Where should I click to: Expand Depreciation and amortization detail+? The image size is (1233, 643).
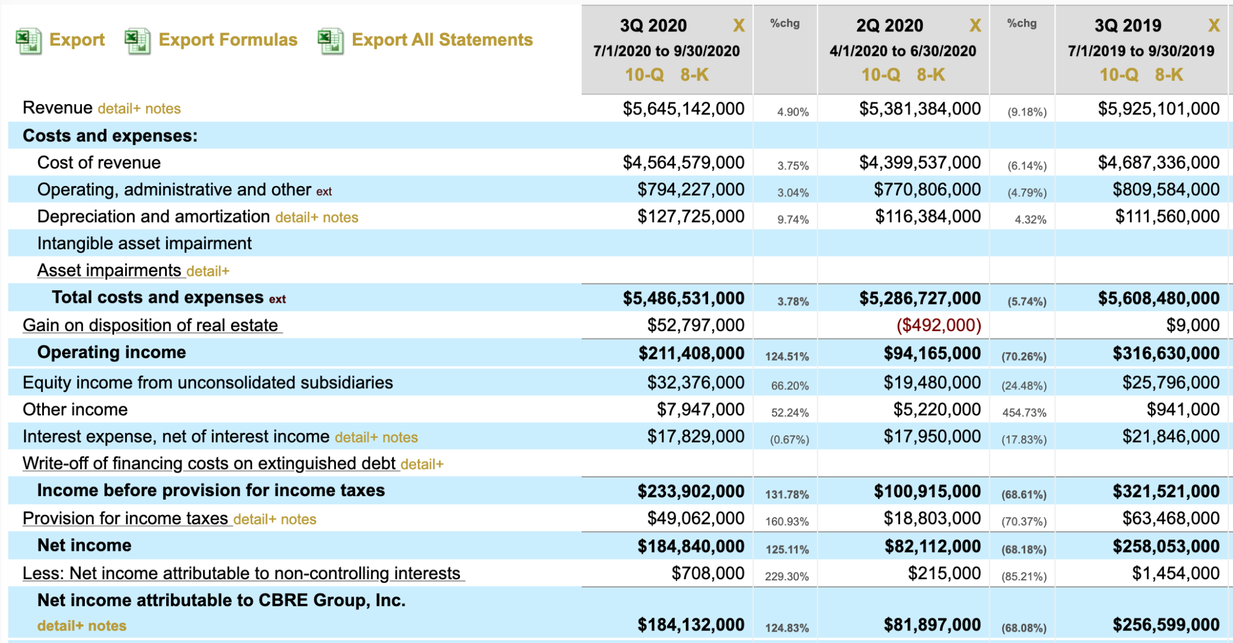click(296, 218)
